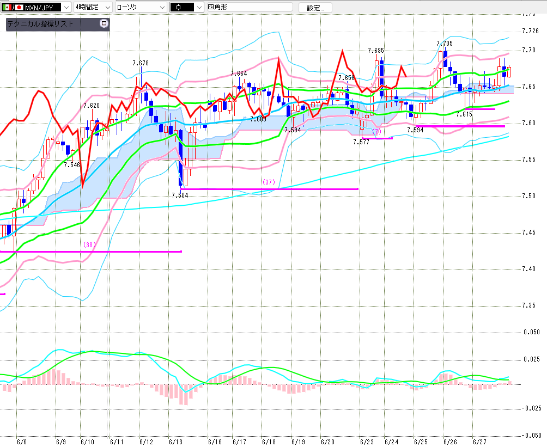Open the 4時間足 timeframe dropdown

coord(93,7)
